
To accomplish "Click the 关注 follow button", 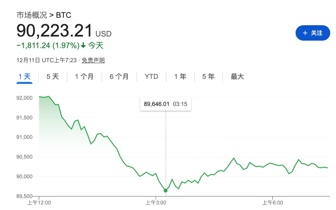I will click(x=313, y=33).
